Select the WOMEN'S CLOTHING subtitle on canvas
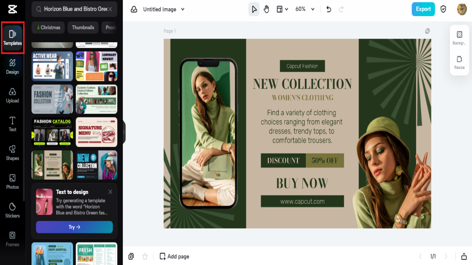The image size is (472, 265). (x=302, y=98)
